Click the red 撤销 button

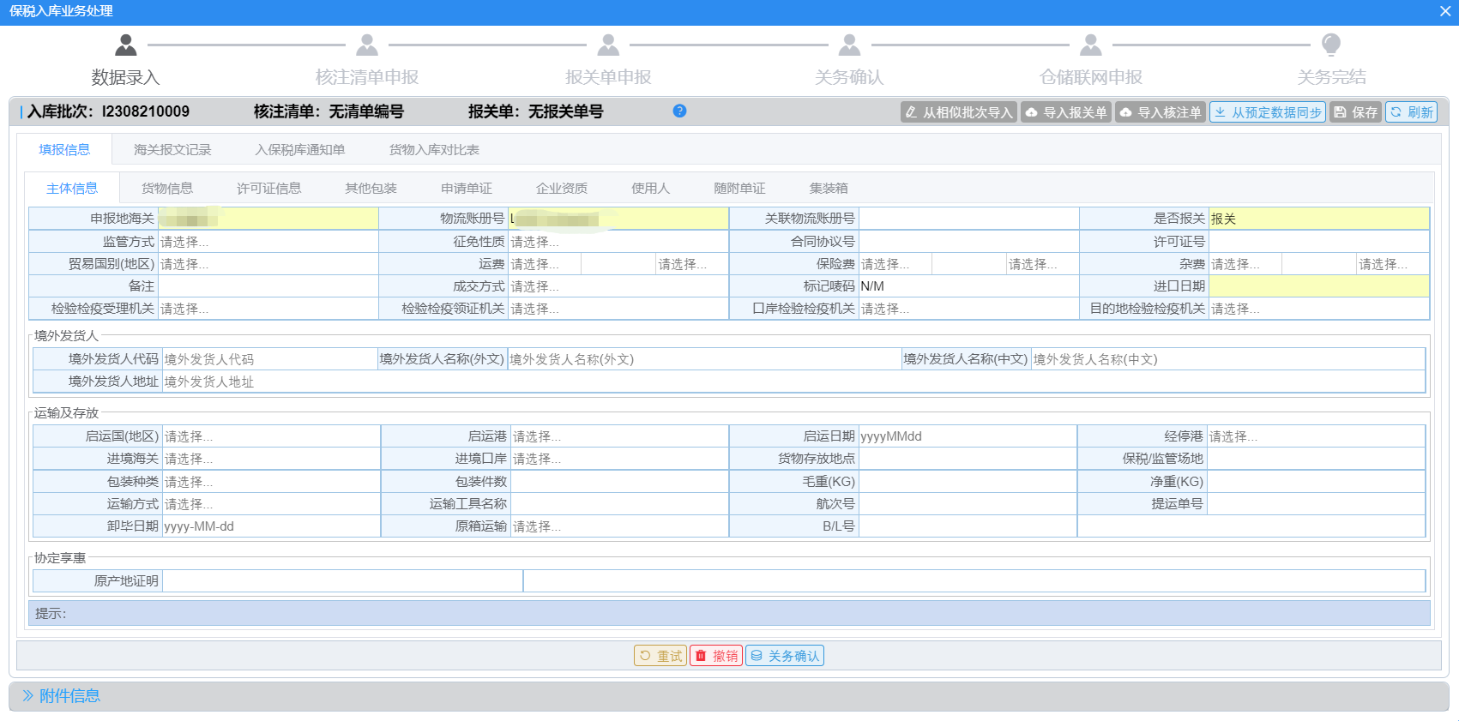pyautogui.click(x=716, y=656)
